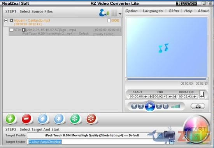Open the dropdown arrow in STEP1 header
The height and width of the screenshot is (148, 214).
click(x=120, y=14)
